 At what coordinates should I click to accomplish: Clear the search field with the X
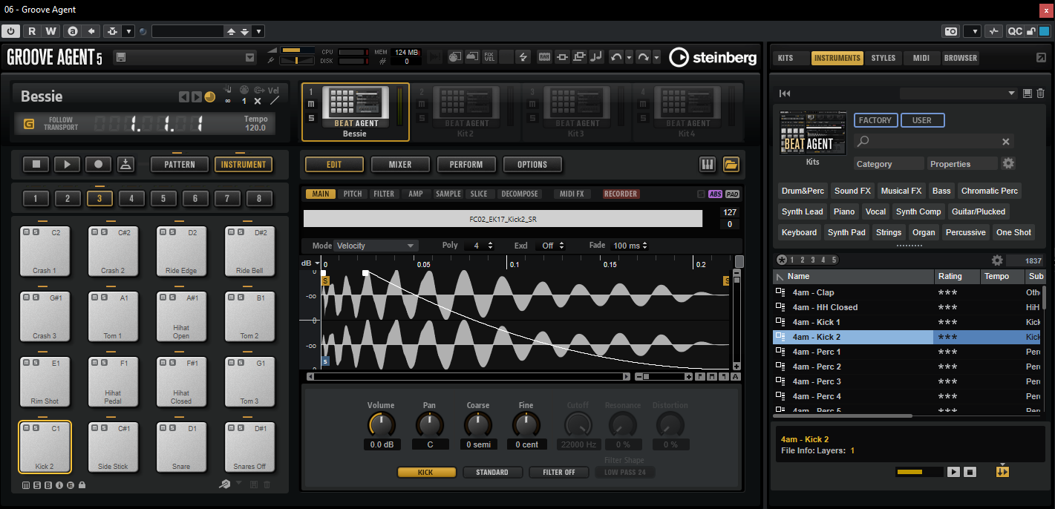point(1006,142)
